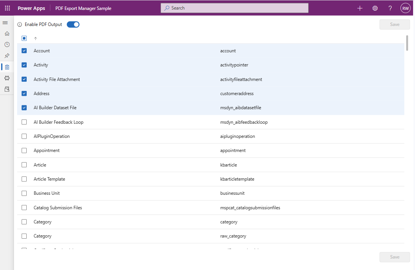Image resolution: width=415 pixels, height=270 pixels.
Task: Open the Settings gear icon
Action: coord(375,8)
